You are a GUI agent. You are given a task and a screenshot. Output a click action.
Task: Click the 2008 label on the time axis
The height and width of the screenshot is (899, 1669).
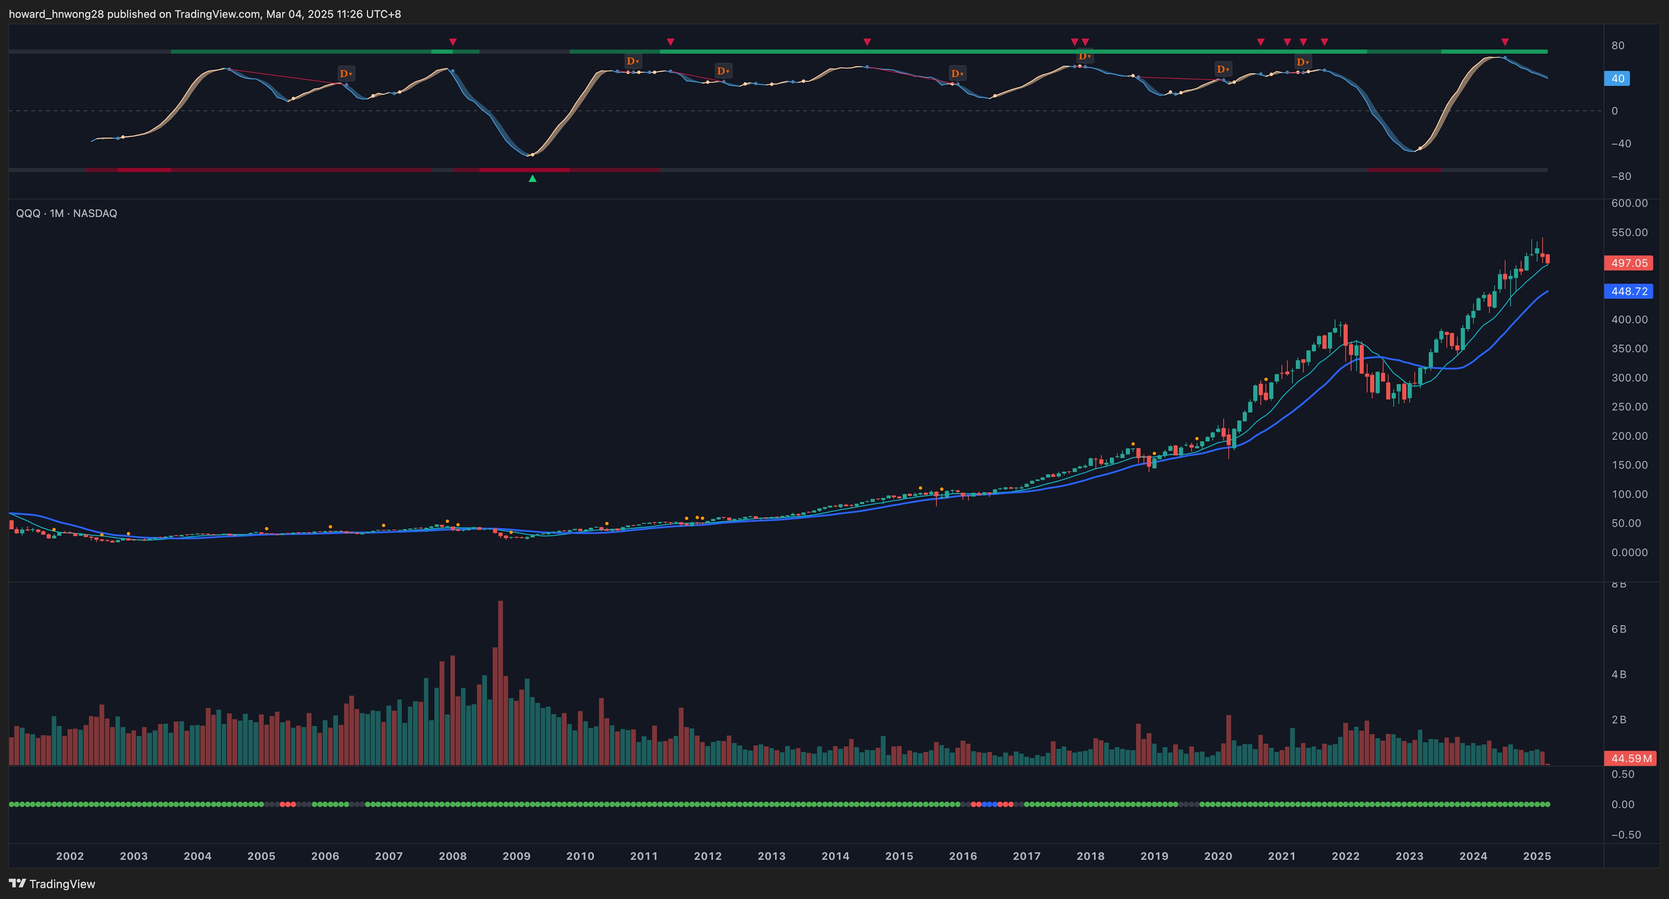(453, 856)
